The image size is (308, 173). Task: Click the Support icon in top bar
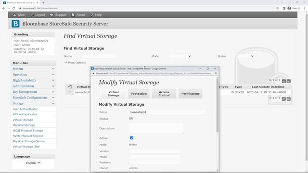click(51, 15)
